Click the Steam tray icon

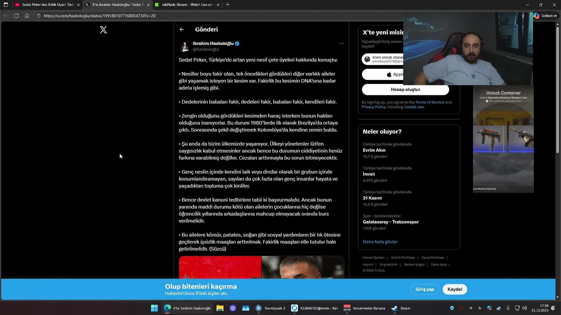499,308
